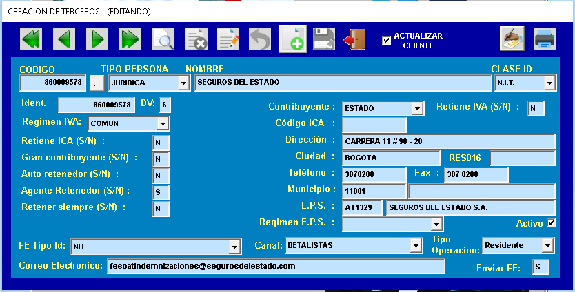Save record with floppy disk icon
The height and width of the screenshot is (292, 575).
tap(324, 39)
